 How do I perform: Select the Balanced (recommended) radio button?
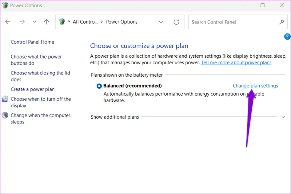click(x=99, y=86)
